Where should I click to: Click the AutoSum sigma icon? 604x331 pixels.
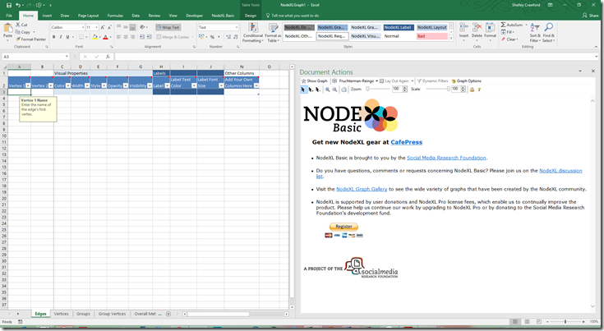[x=503, y=25]
